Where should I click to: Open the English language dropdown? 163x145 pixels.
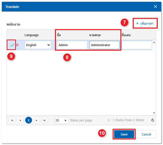tap(38, 45)
